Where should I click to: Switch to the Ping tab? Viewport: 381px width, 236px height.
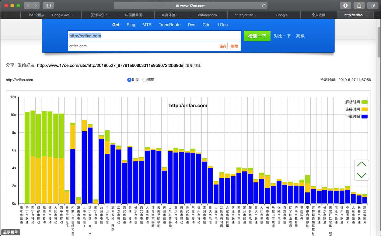click(x=131, y=25)
